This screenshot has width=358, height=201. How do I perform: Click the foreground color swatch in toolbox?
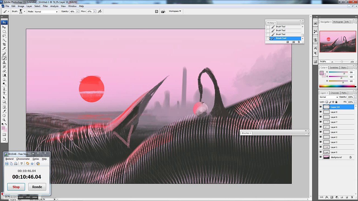tap(4, 128)
